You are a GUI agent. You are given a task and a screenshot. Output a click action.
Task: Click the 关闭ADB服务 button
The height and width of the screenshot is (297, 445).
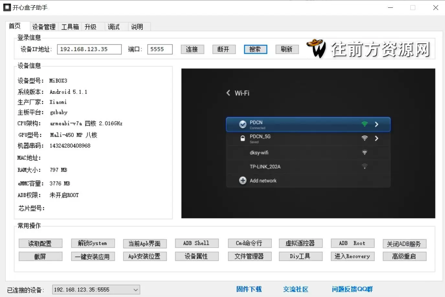click(x=405, y=244)
